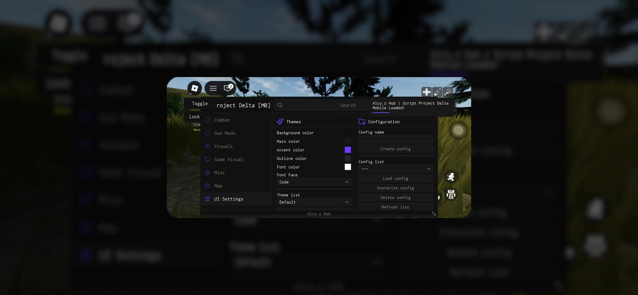Viewport: 638px width, 295px height.
Task: Click the Lock button
Action: coord(194,117)
